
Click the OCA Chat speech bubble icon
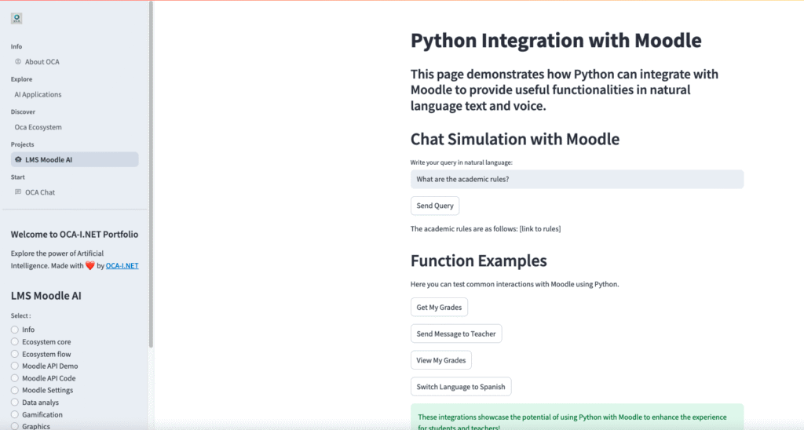click(x=18, y=192)
